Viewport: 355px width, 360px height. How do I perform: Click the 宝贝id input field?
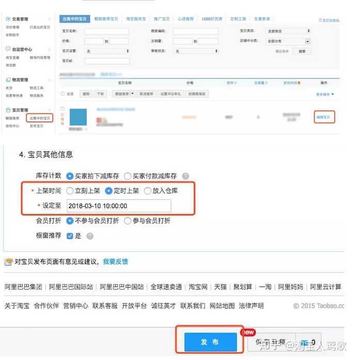pos(107,61)
